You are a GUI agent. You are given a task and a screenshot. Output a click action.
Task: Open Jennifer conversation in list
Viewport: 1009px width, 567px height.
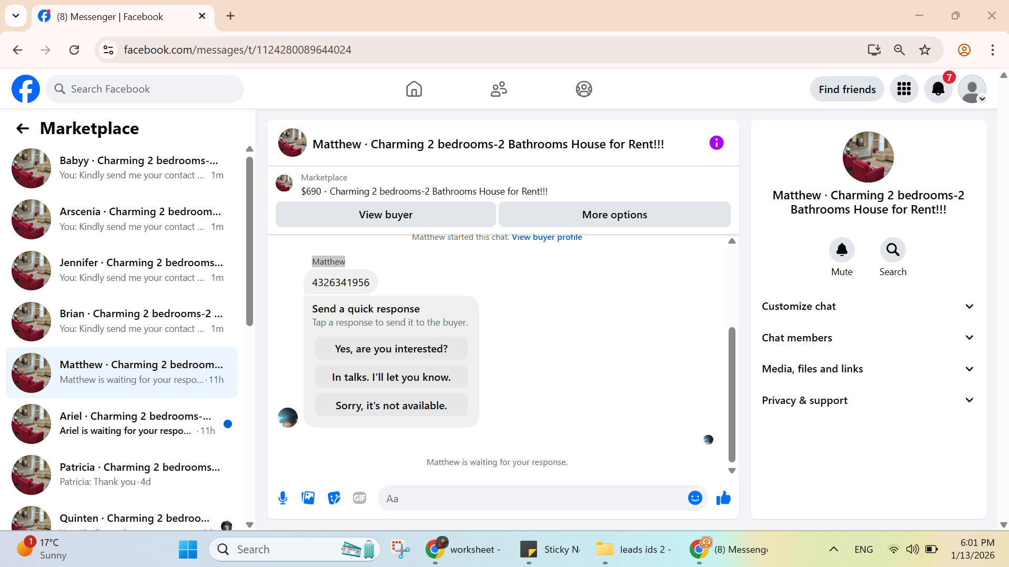(x=122, y=270)
